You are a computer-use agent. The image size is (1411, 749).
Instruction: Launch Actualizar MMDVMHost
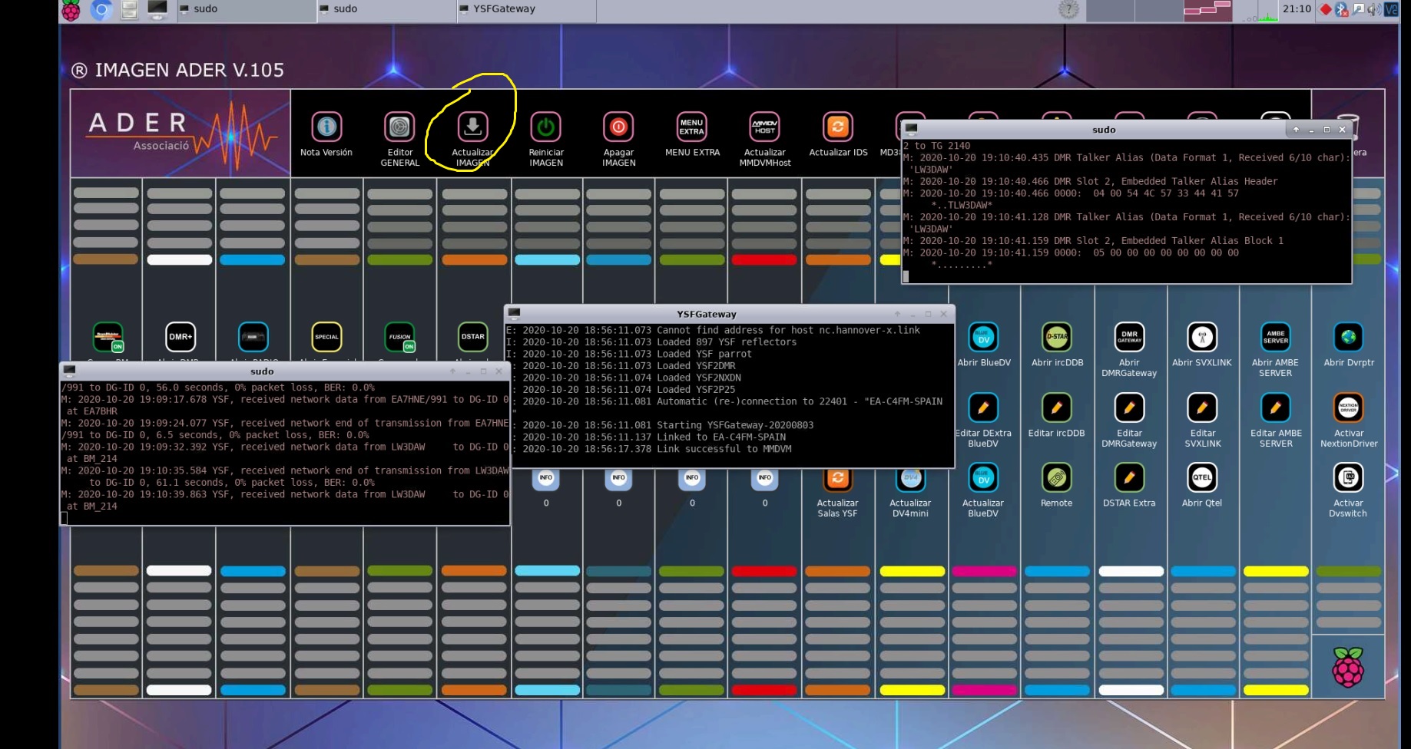[x=763, y=127]
